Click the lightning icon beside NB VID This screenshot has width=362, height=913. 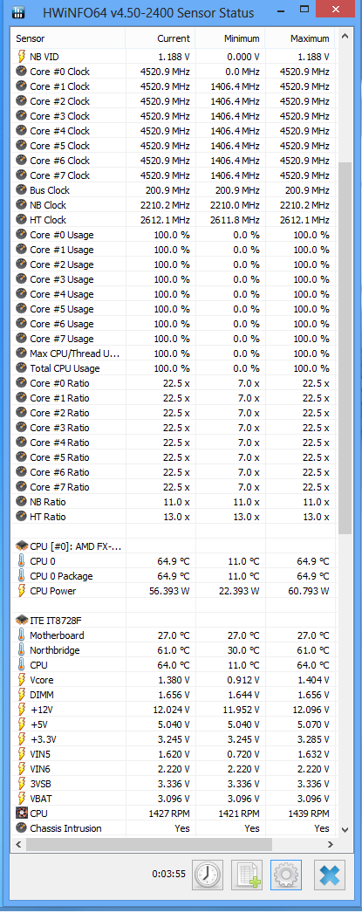22,57
